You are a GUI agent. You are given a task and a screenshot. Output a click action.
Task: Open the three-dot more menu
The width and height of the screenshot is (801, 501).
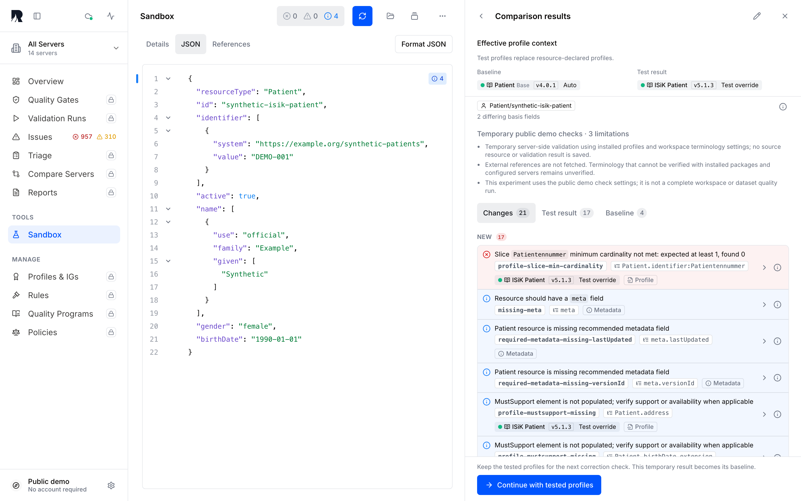coord(443,16)
